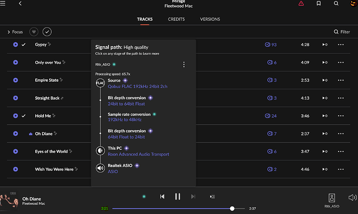This screenshot has width=358, height=214.
Task: Seek using the playback progress slider
Action: (x=178, y=208)
